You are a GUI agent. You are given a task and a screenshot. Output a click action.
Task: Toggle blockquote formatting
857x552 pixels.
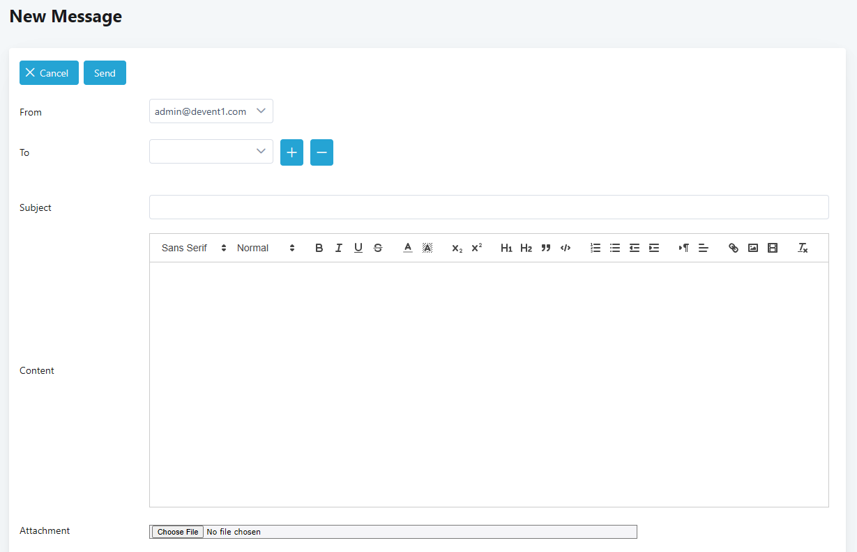click(x=546, y=248)
